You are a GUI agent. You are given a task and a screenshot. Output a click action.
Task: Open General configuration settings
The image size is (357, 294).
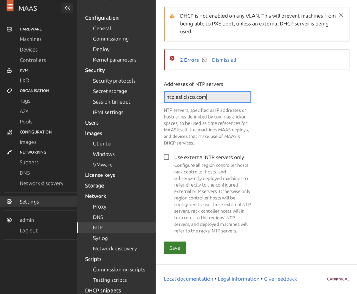[x=102, y=29]
